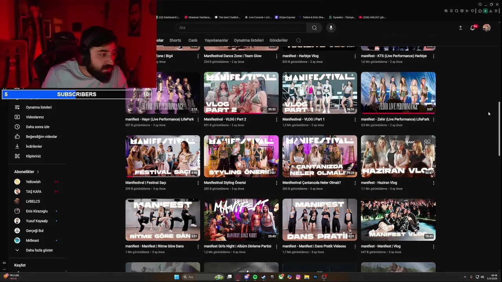Open Instagram from the taskbar
This screenshot has width=502, height=282.
(x=298, y=277)
